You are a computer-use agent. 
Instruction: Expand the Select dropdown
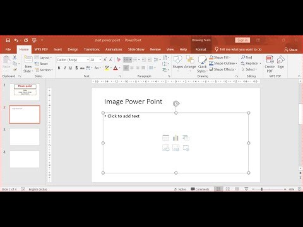(x=249, y=69)
